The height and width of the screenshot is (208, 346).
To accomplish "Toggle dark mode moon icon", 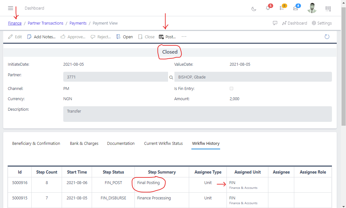I will click(254, 9).
